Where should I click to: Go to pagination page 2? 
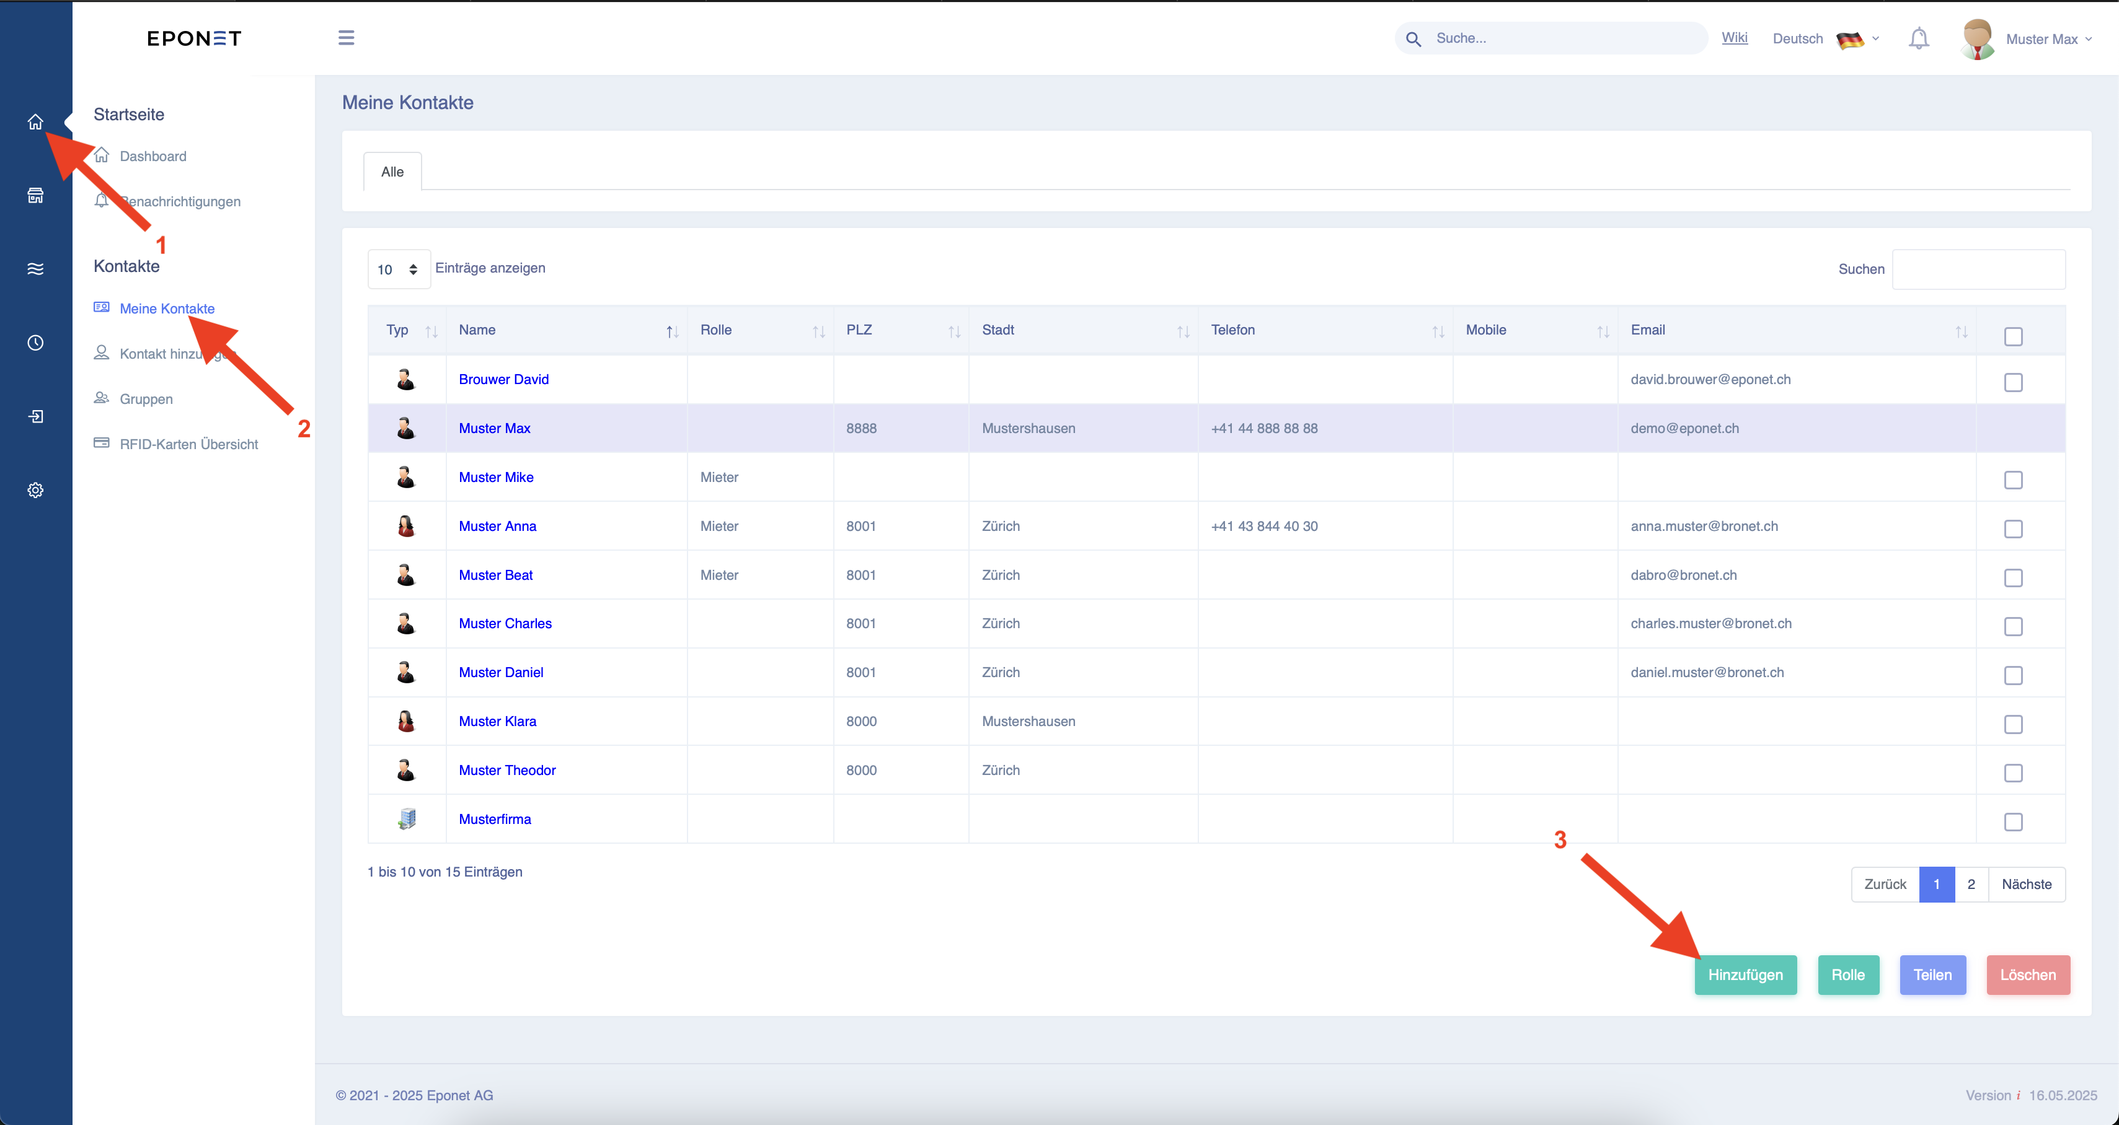(1971, 885)
